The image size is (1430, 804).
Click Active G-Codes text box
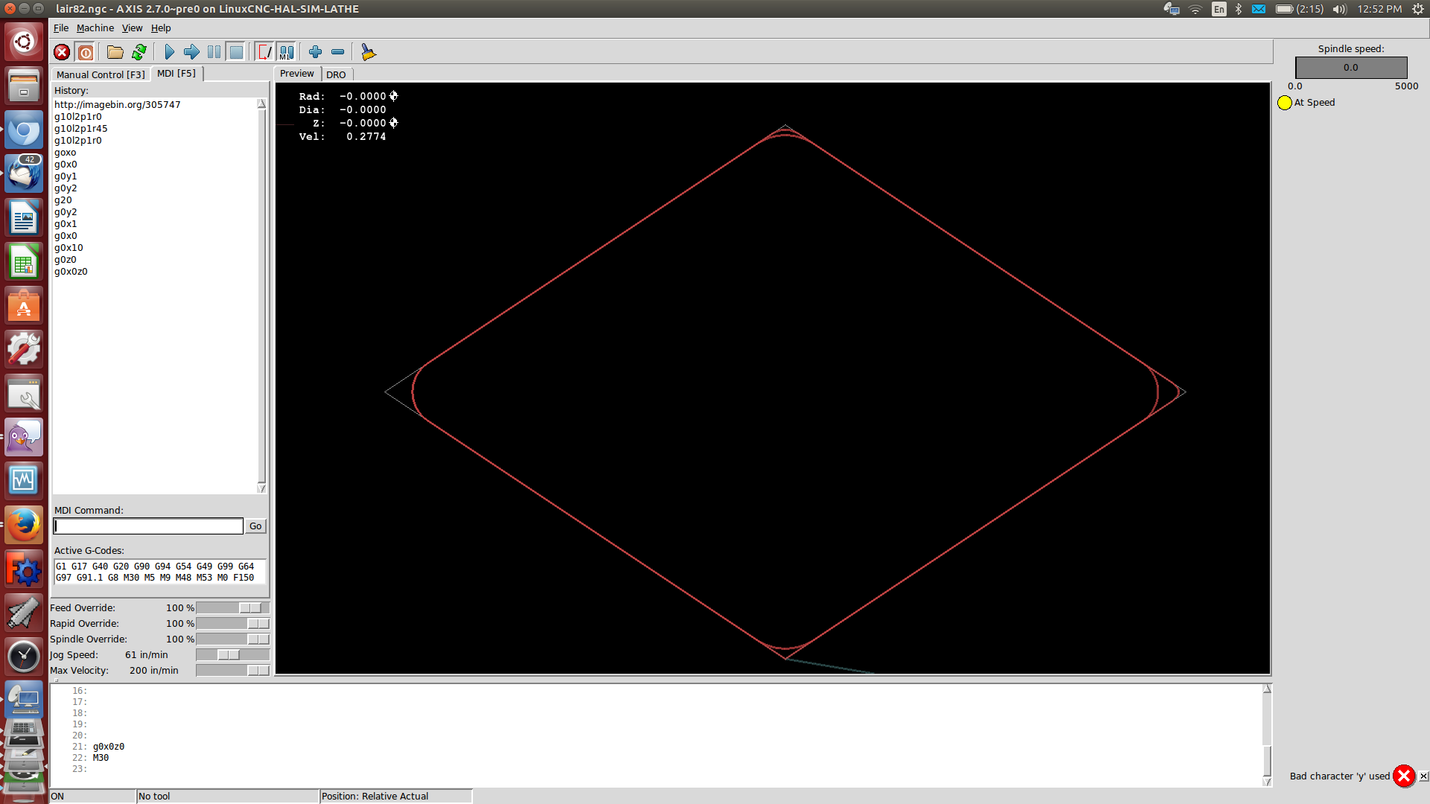coord(159,572)
